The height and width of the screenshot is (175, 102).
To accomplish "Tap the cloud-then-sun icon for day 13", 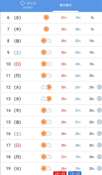I will click(x=46, y=99).
